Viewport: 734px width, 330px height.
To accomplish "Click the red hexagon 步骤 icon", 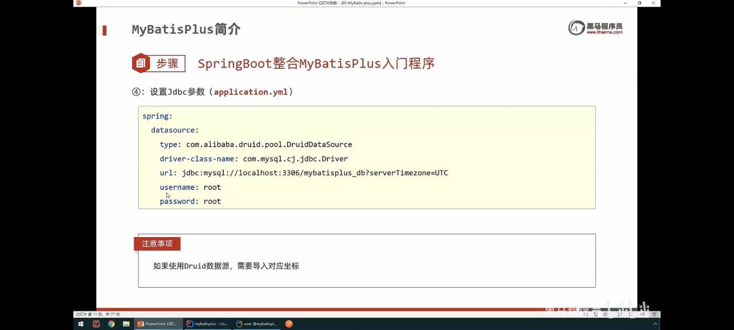I will [x=140, y=63].
